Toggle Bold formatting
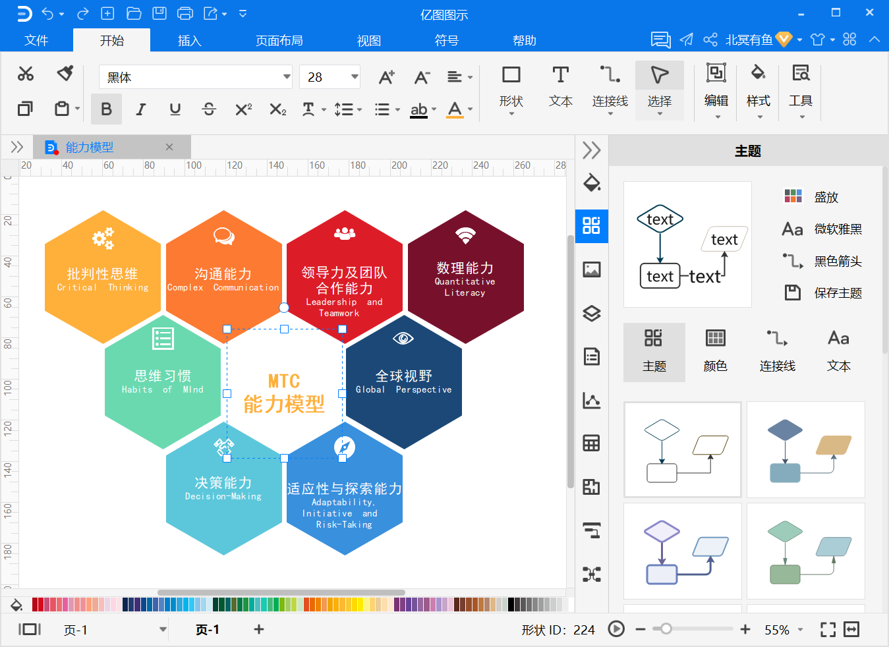The height and width of the screenshot is (647, 889). [106, 109]
